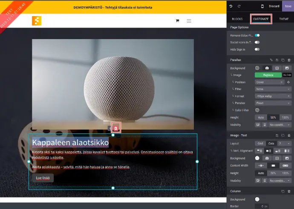Viewport: 294px width, 209px height.
Task: Open the shopping cart icon
Action: tap(177, 21)
